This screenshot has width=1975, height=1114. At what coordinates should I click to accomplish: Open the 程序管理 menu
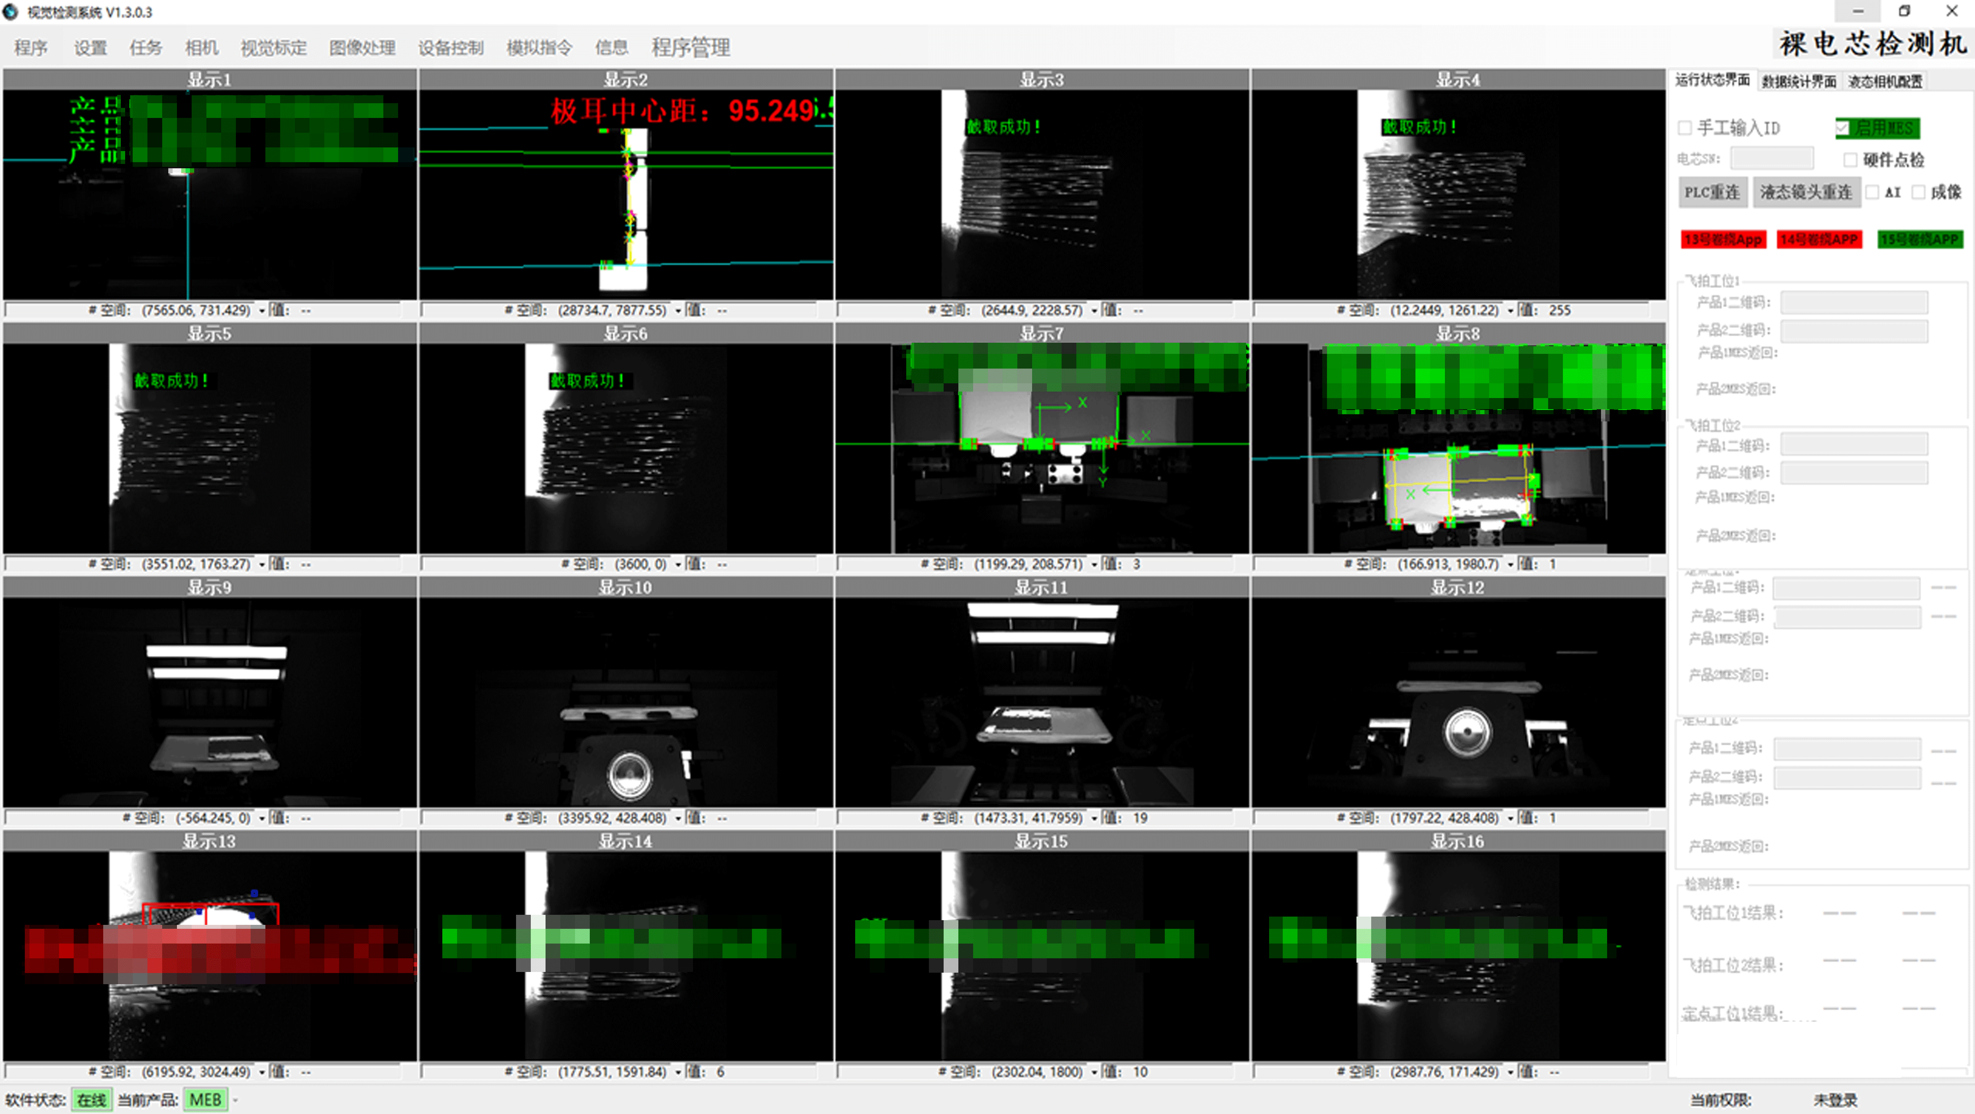coord(691,47)
